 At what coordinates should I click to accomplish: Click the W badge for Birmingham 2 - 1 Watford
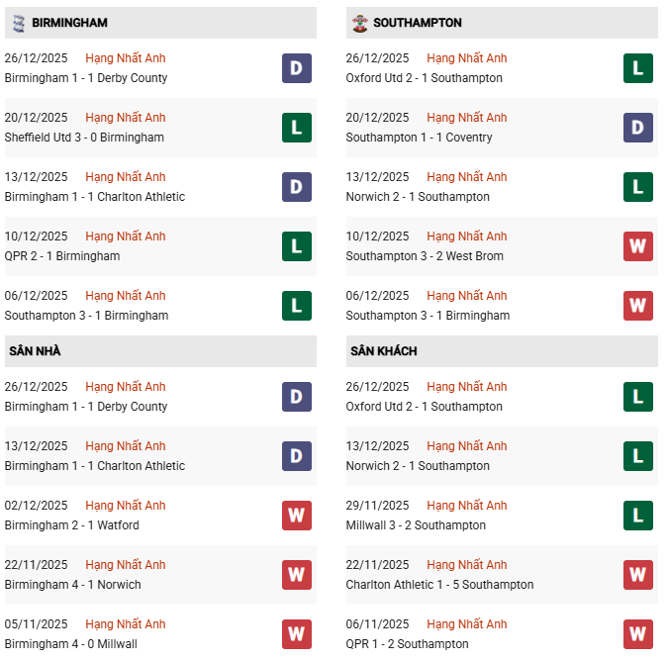pyautogui.click(x=297, y=516)
